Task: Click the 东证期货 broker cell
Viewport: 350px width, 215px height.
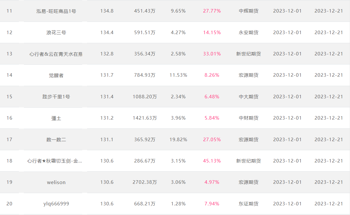Action: (249, 204)
